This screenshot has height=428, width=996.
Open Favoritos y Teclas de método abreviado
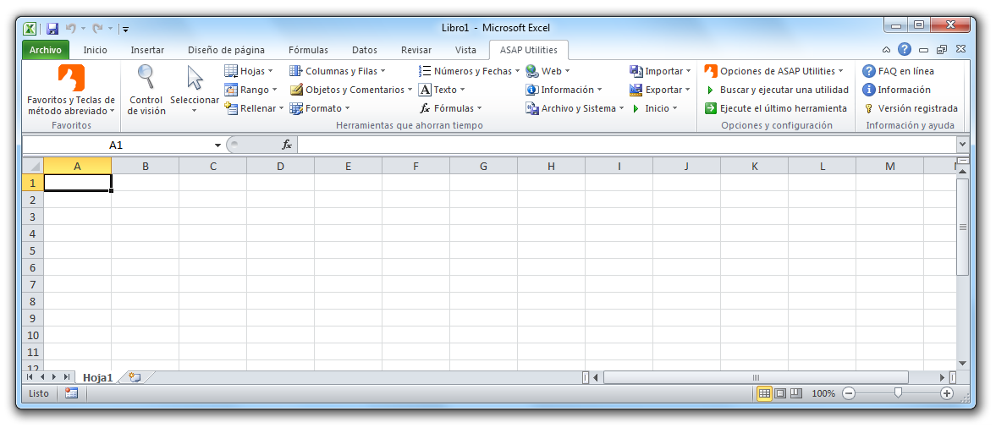[71, 90]
